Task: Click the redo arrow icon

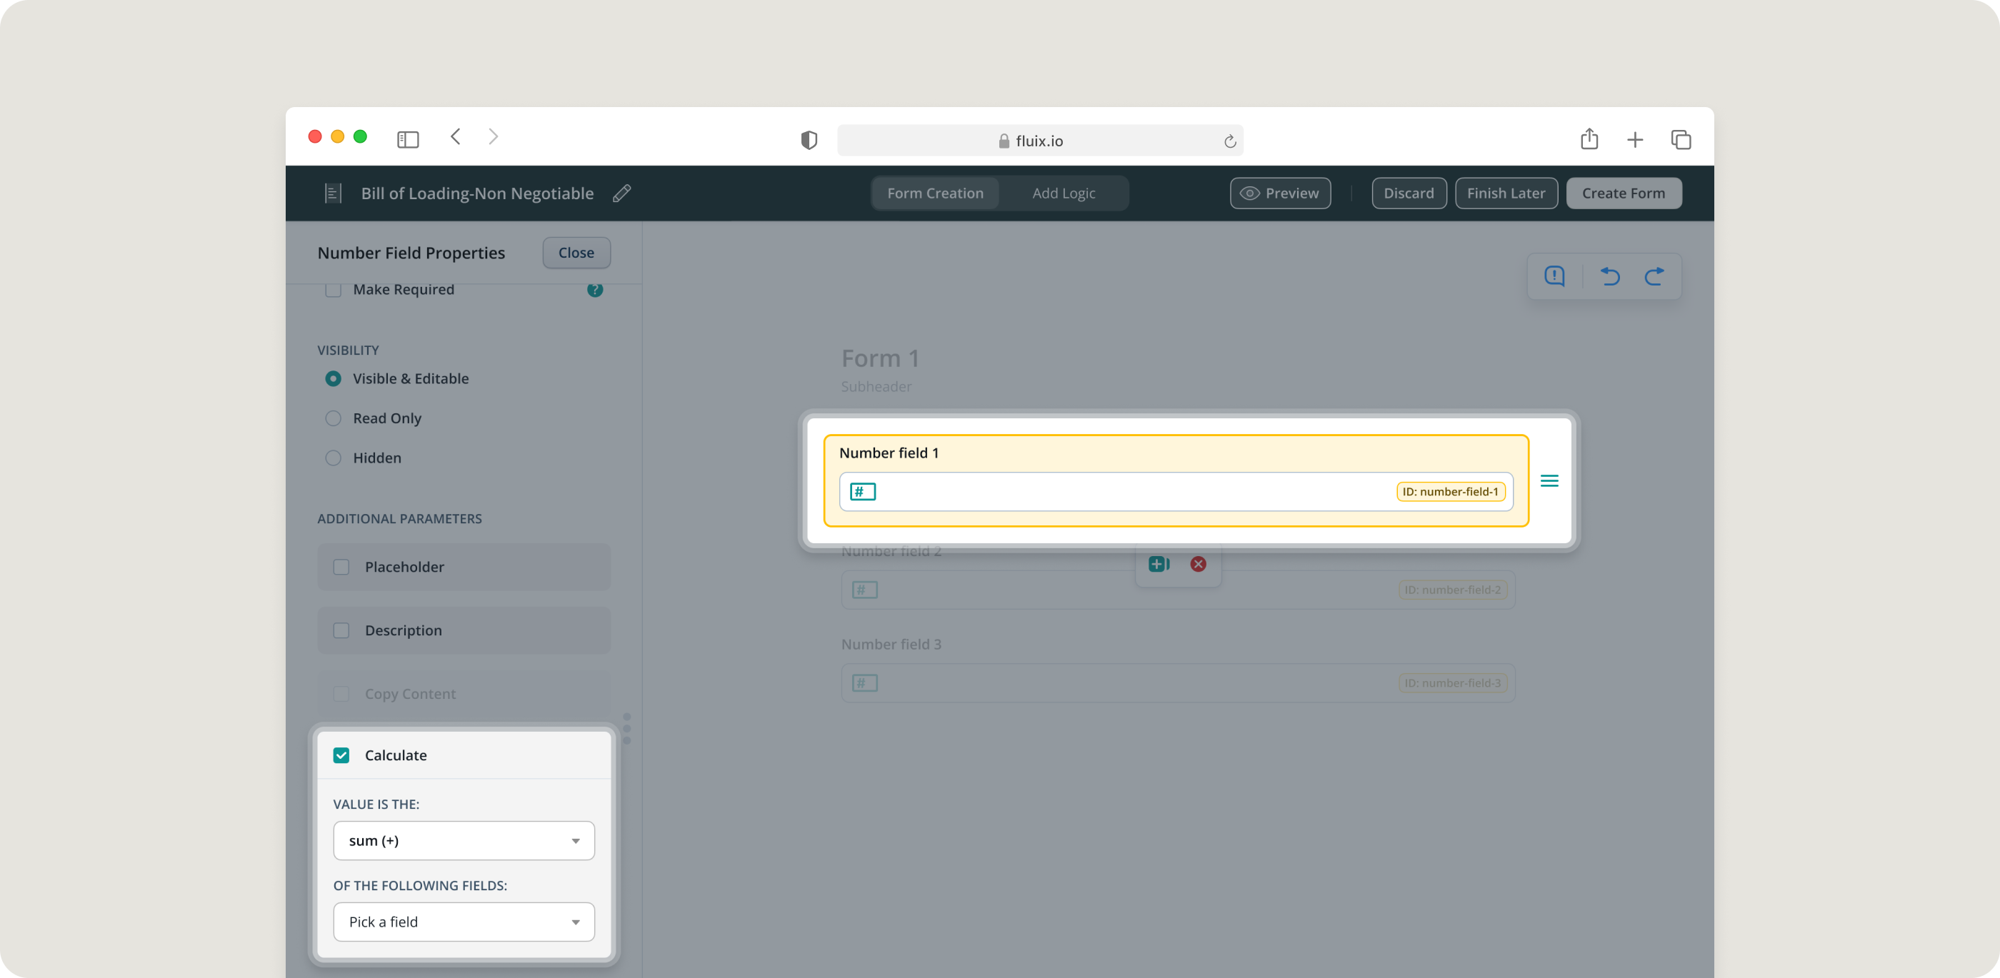Action: [x=1654, y=276]
